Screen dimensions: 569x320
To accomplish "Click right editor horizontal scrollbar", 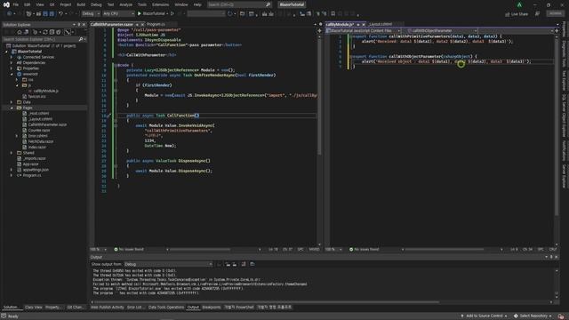I will (445, 250).
